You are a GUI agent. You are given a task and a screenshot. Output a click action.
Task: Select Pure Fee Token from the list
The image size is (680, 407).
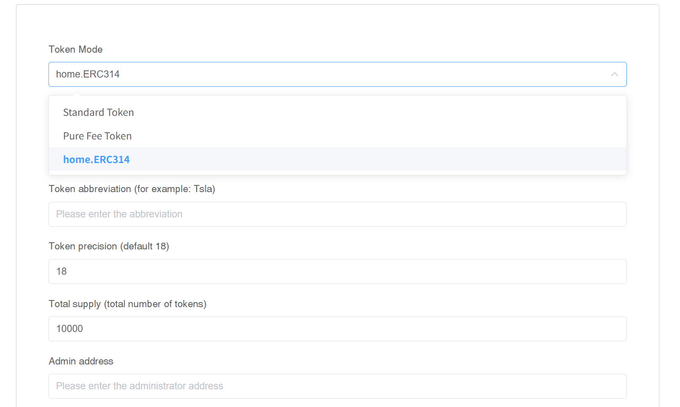coord(97,136)
